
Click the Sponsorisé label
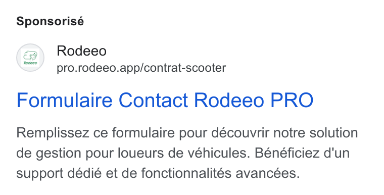coord(50,21)
